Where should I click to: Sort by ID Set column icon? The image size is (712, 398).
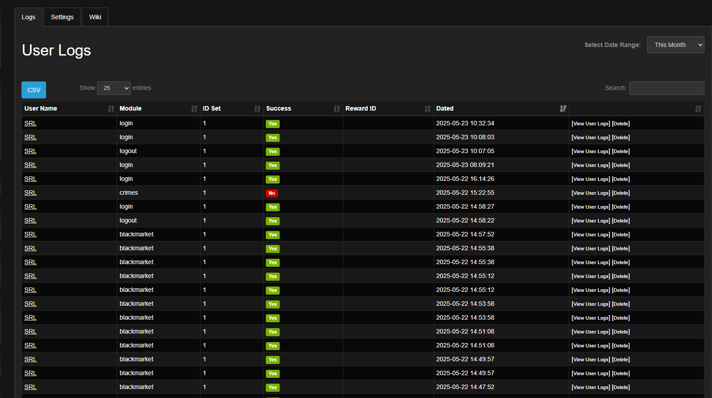[x=257, y=109]
